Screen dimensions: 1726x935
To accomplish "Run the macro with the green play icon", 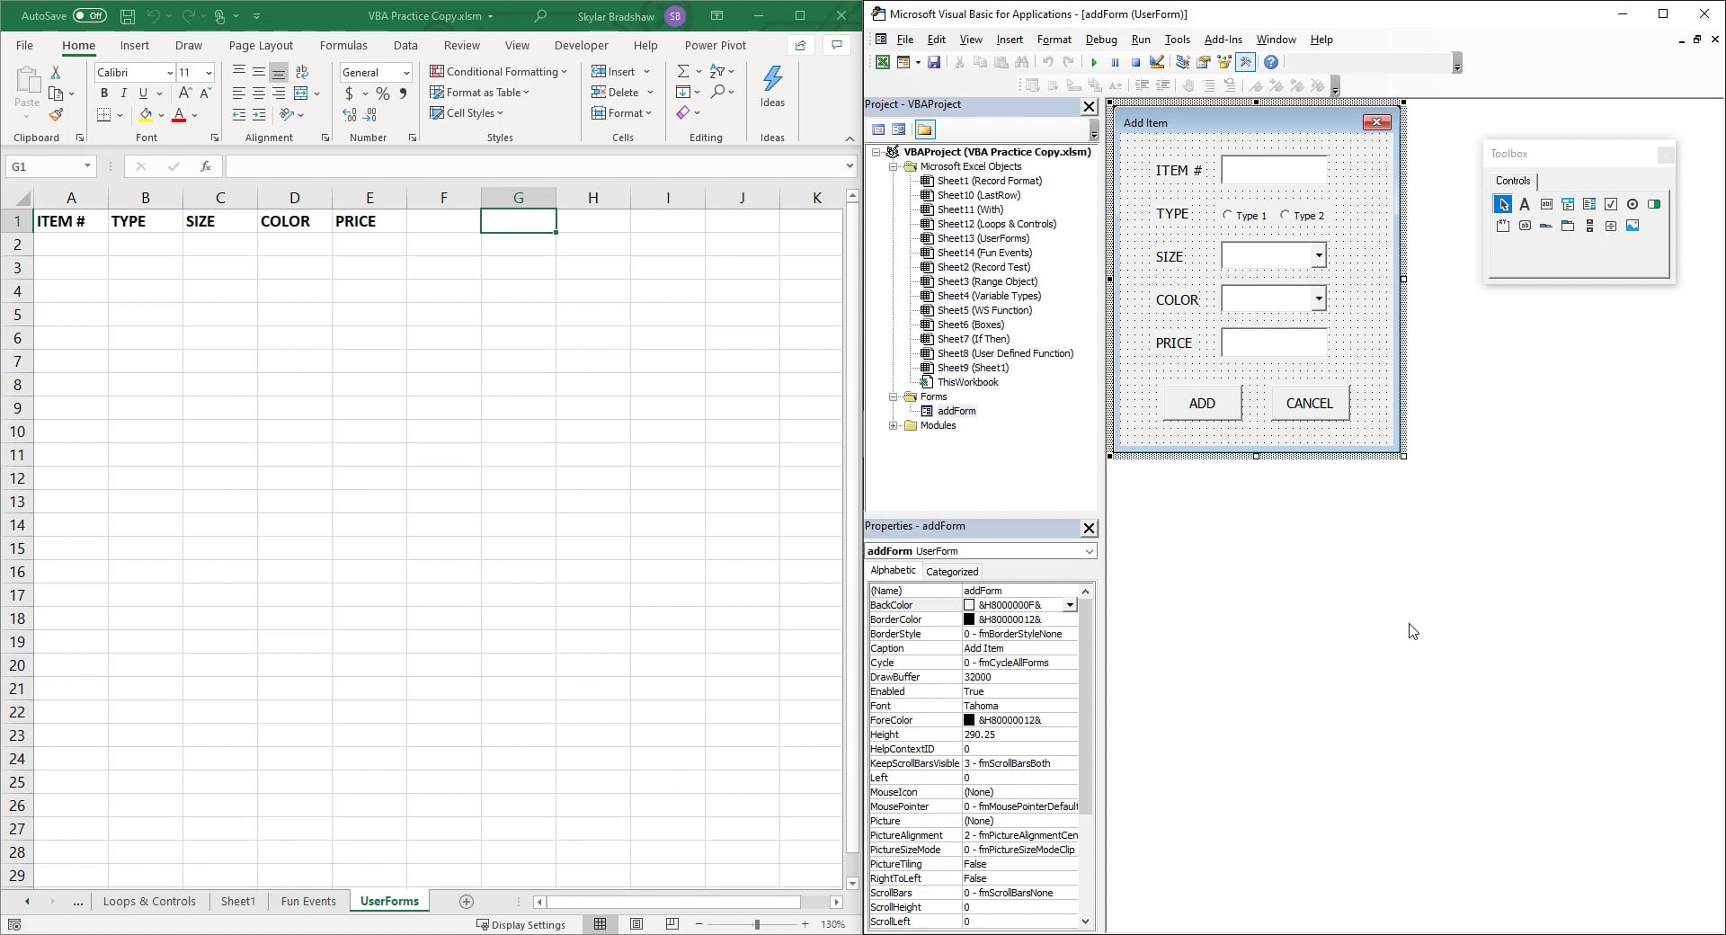I will tap(1094, 62).
